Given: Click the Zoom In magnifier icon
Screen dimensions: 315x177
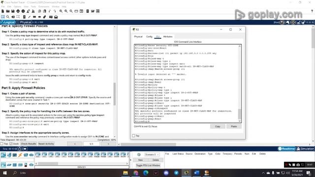Looking at the screenshot, I should pyautogui.click(x=61, y=11).
